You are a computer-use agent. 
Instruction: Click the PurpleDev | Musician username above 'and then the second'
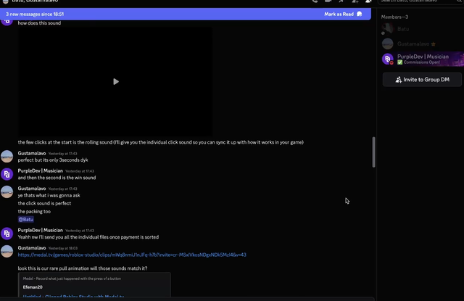click(41, 170)
